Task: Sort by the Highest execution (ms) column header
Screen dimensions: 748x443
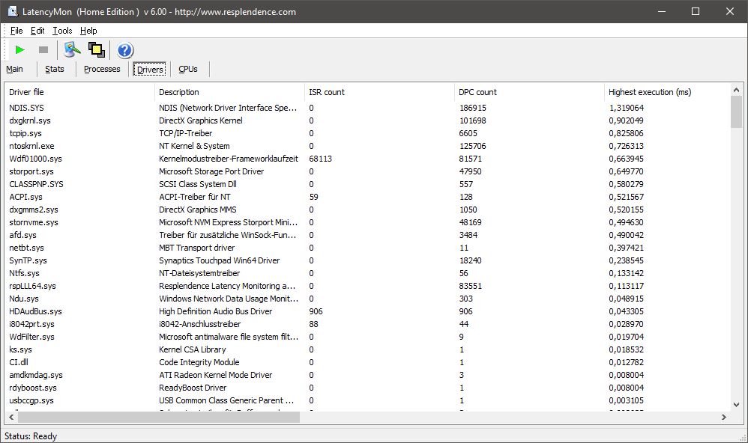Action: click(650, 92)
